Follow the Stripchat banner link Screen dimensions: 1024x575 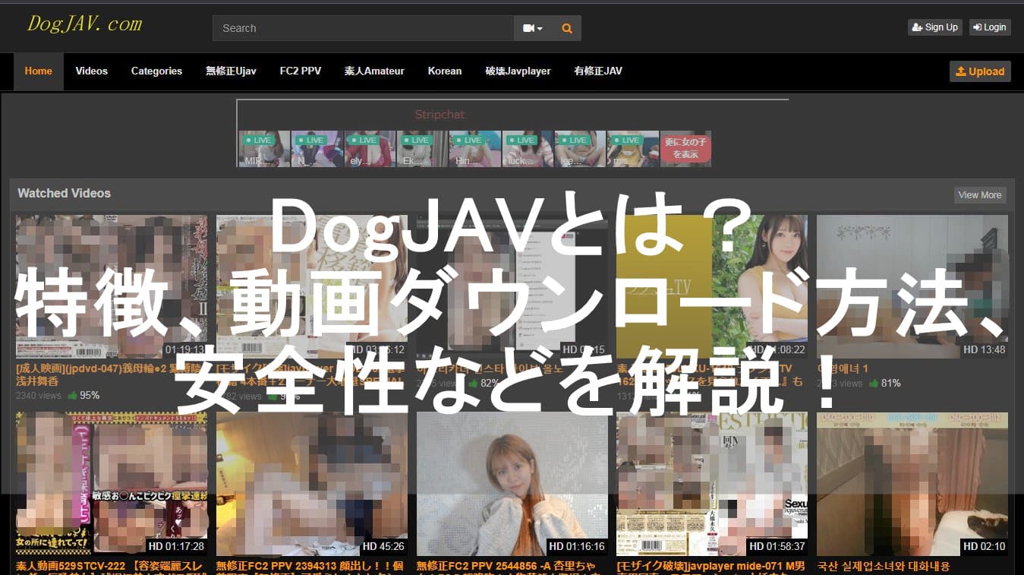[x=440, y=115]
